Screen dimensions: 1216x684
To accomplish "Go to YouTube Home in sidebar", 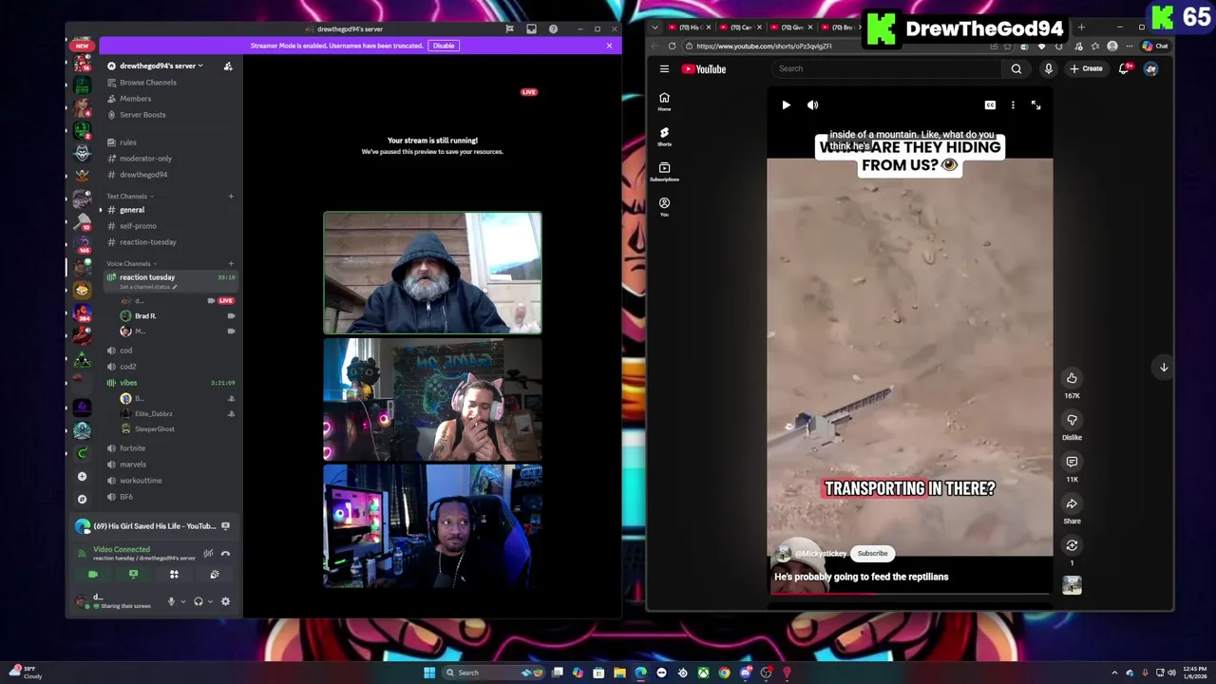I will (664, 102).
